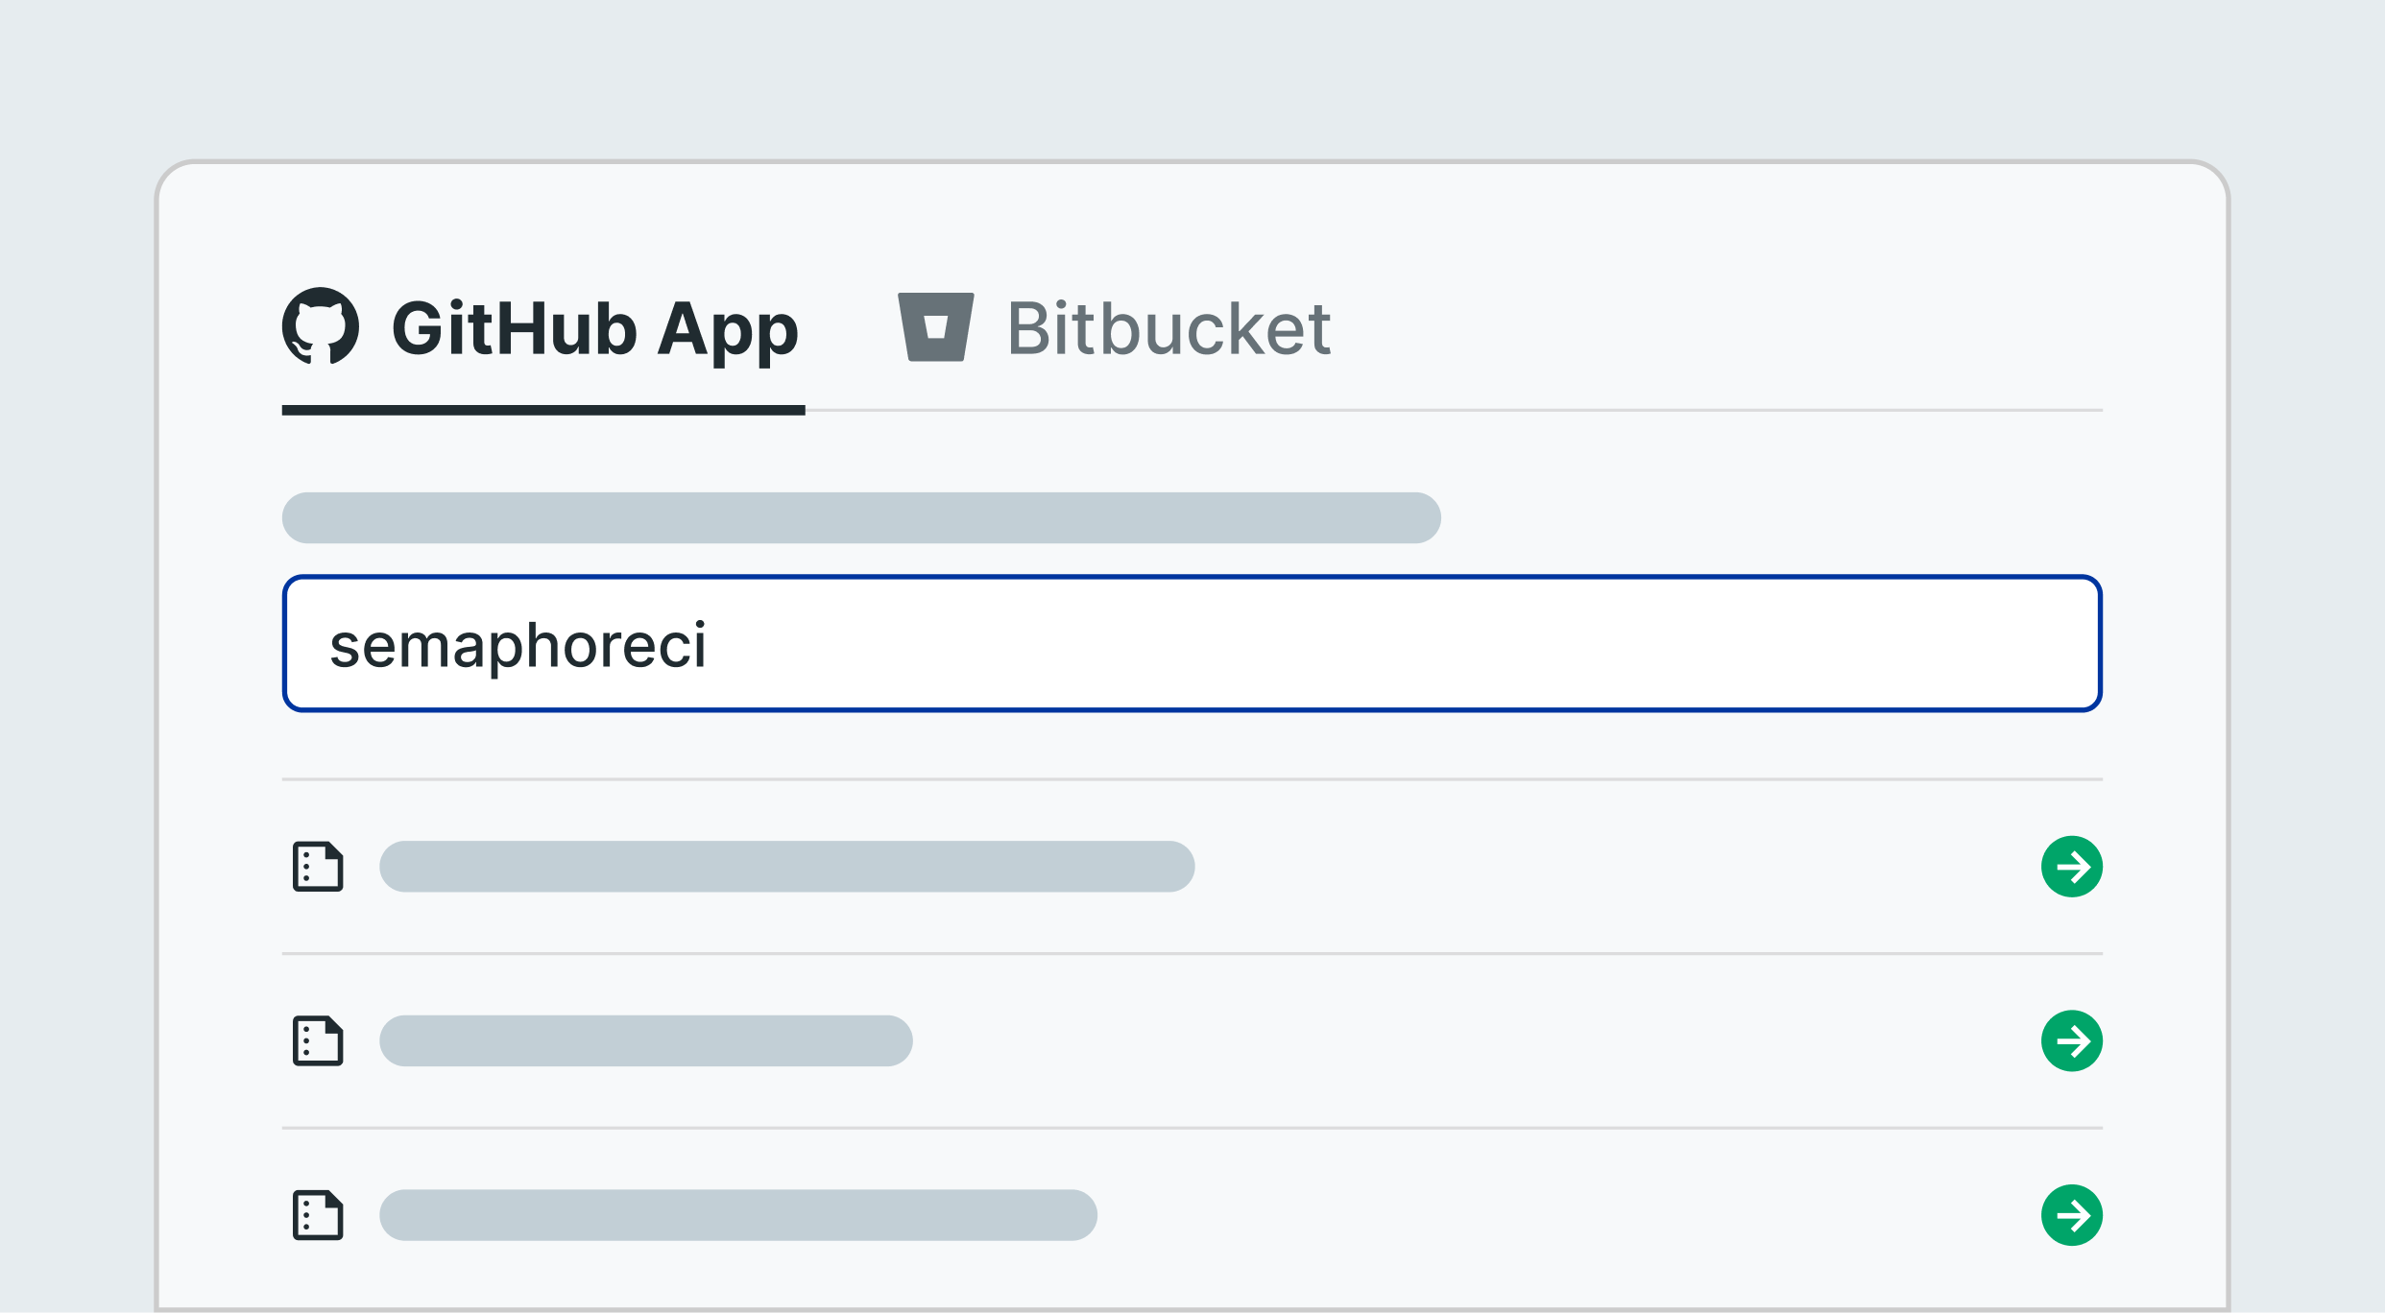Viewport: 2385px width, 1313px height.
Task: Click the 'Bitbucket' label text
Action: [1169, 328]
